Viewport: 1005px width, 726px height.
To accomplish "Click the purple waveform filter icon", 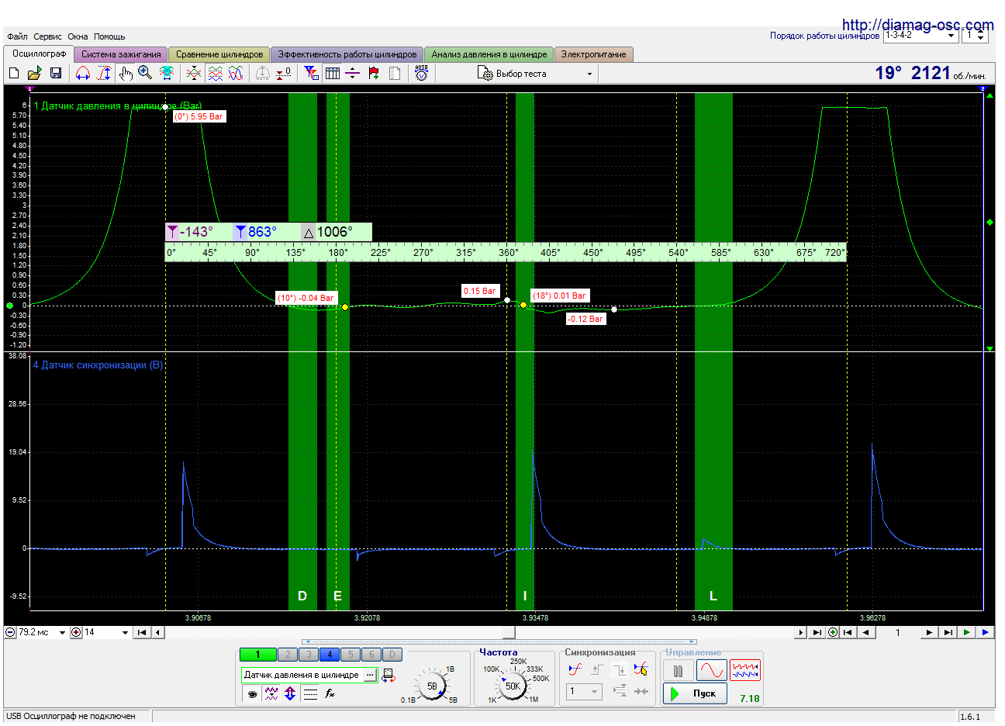I will click(x=271, y=693).
